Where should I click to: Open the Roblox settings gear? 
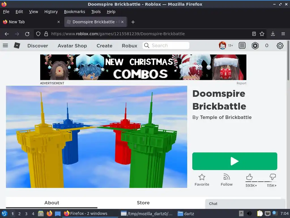[280, 46]
